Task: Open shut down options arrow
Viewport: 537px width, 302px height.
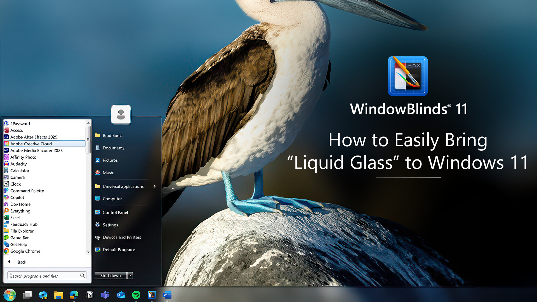Action: [x=130, y=275]
